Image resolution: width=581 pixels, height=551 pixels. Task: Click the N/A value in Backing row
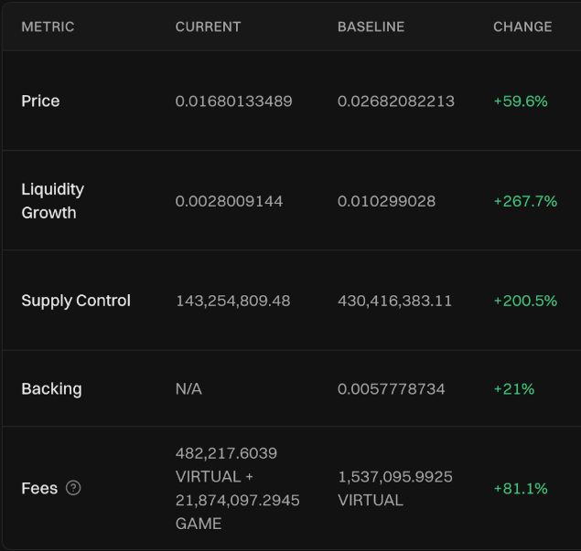pyautogui.click(x=188, y=388)
